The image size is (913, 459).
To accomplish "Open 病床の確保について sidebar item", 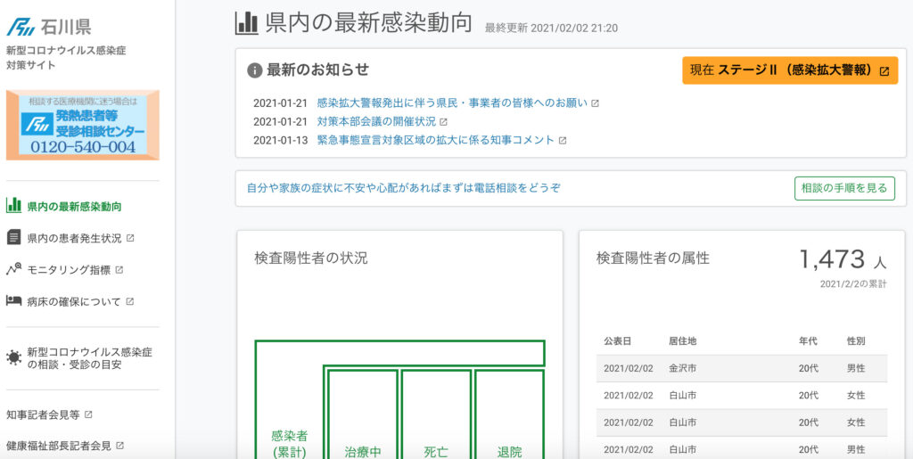I will tap(74, 302).
